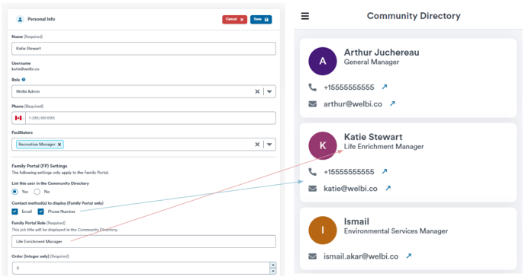This screenshot has height=280, width=525.
Task: Open the hamburger menu in Community Directory
Action: (x=305, y=16)
